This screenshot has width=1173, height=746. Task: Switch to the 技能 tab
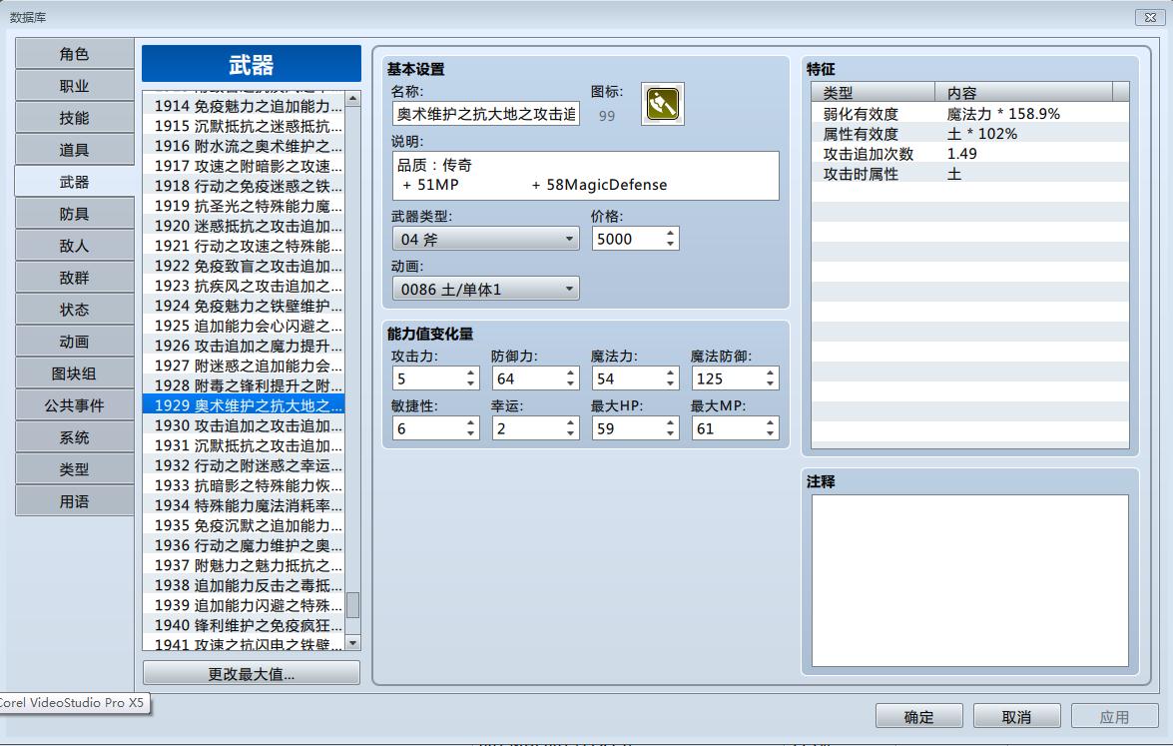coord(74,118)
